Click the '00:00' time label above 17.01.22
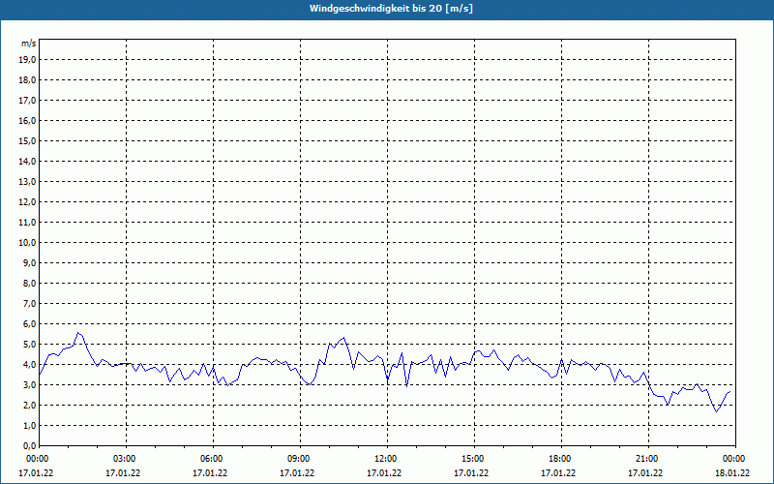774x484 pixels. coord(36,459)
